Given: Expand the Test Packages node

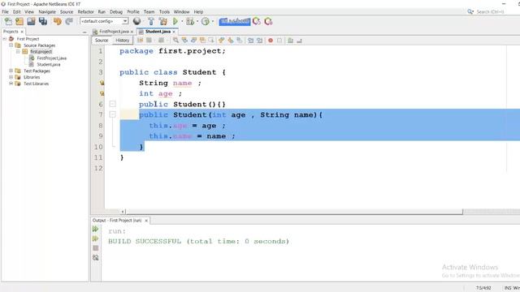Looking at the screenshot, I should click(11, 71).
